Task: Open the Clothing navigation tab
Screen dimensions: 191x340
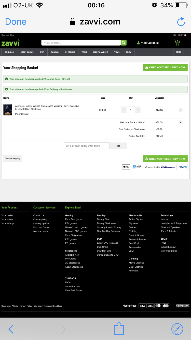Action: click(70, 52)
